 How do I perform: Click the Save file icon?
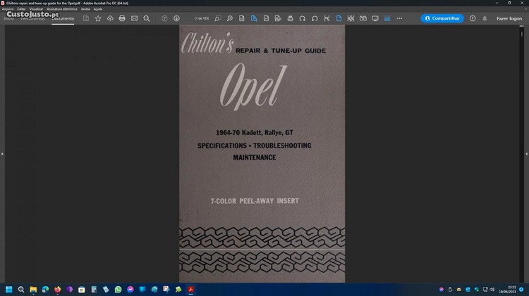85,18
